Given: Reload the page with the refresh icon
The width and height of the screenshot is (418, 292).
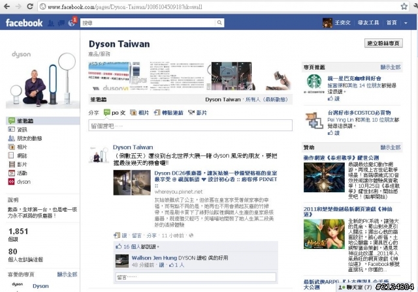Looking at the screenshot, I should 30,7.
